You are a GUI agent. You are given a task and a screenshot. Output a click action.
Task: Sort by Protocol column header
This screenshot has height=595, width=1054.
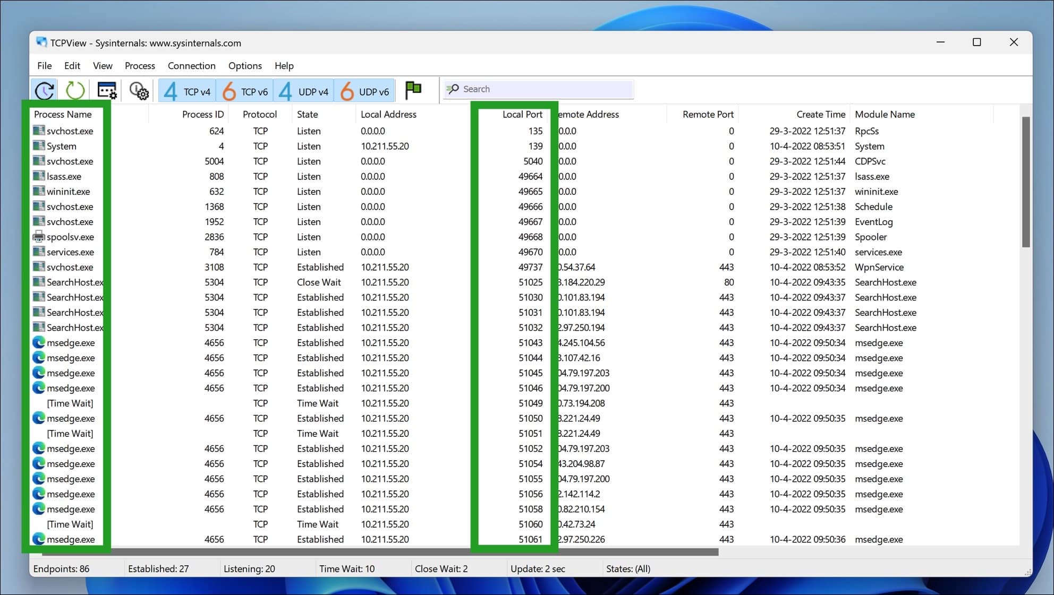pos(260,114)
